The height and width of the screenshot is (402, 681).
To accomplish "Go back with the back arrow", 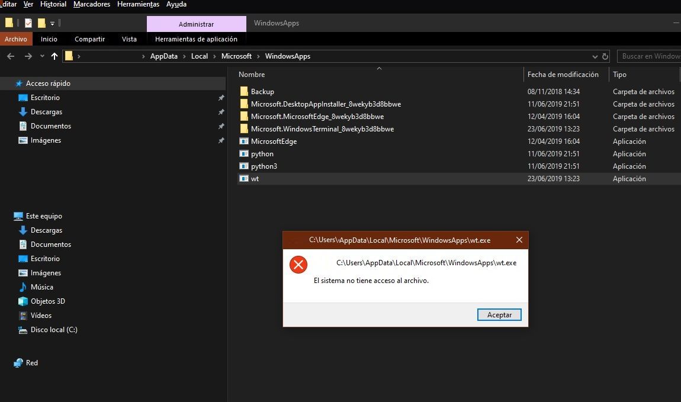I will tap(11, 56).
